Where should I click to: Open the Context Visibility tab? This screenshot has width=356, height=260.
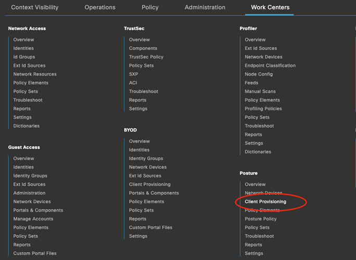click(34, 7)
